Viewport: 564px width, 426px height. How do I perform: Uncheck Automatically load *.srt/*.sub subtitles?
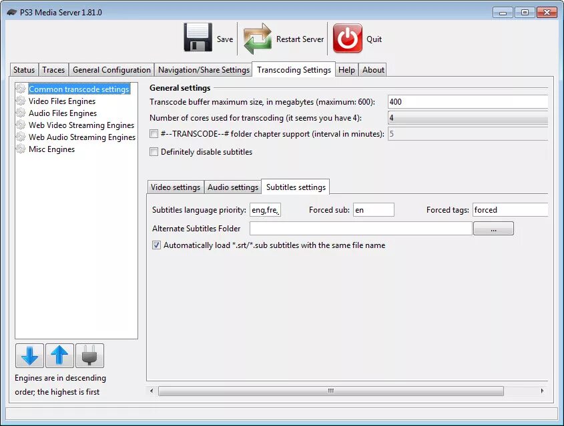click(x=156, y=245)
